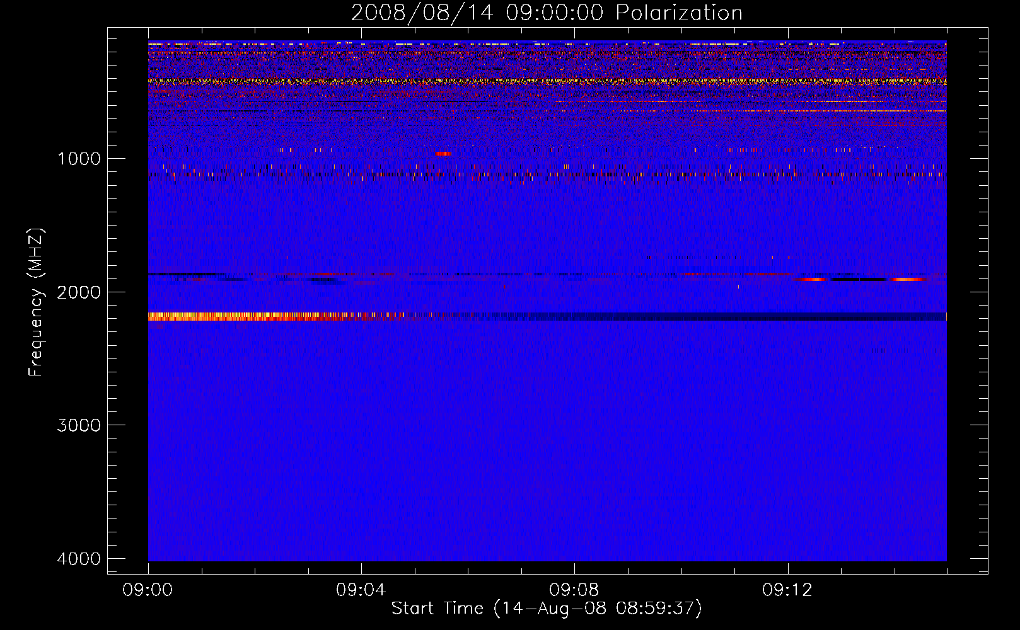Screen dimensions: 1020x630
Task: Click the 'Frequency (MHZ)' axis title
Action: pos(37,302)
